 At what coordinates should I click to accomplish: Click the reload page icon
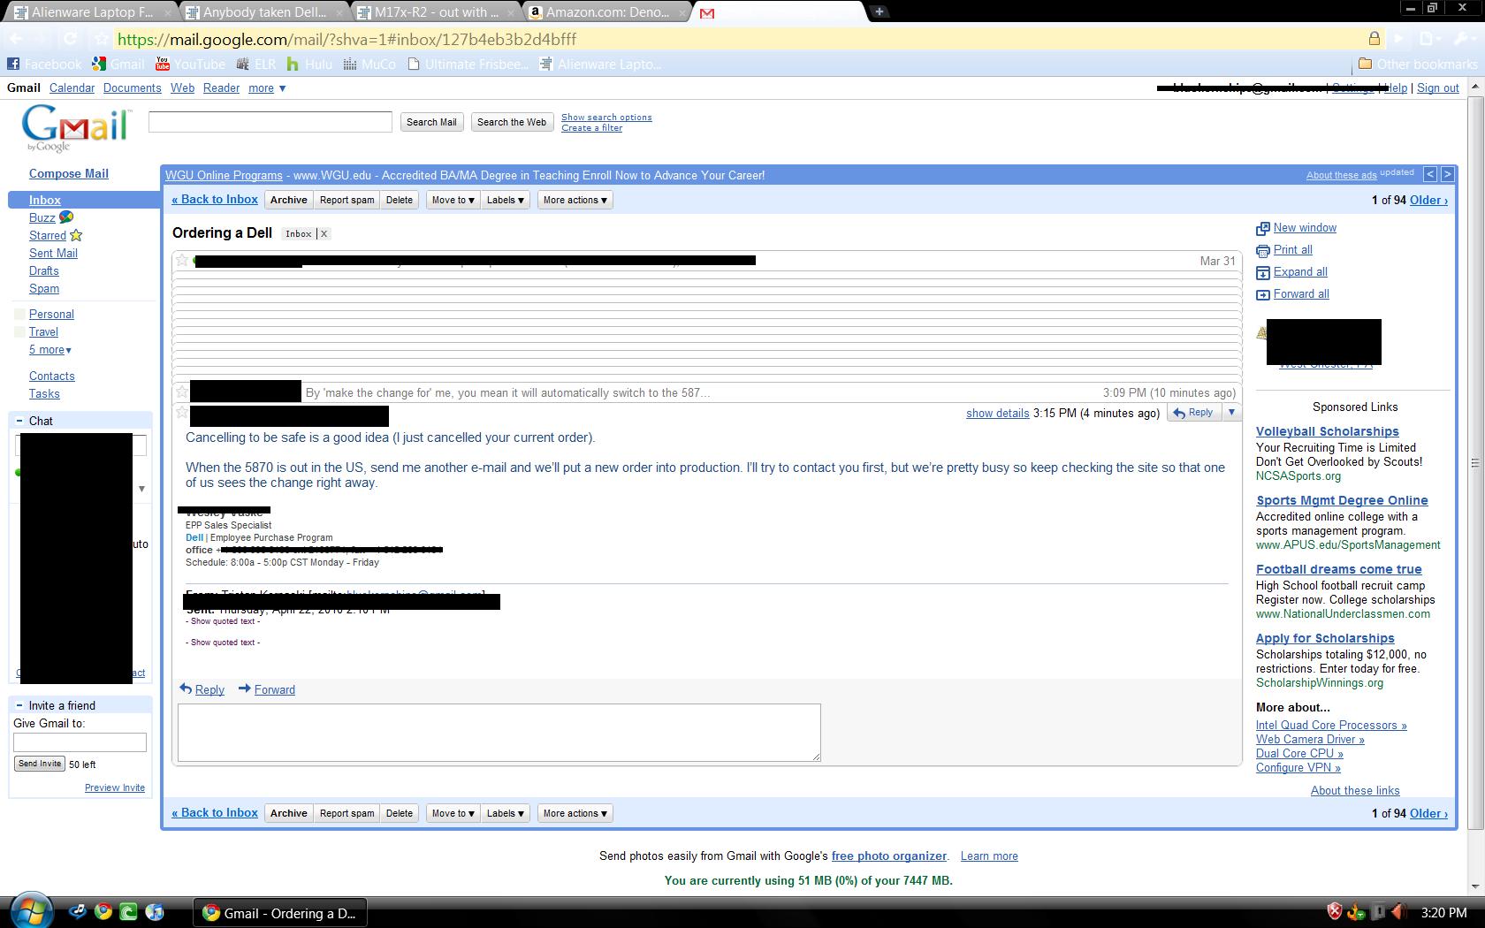(70, 39)
